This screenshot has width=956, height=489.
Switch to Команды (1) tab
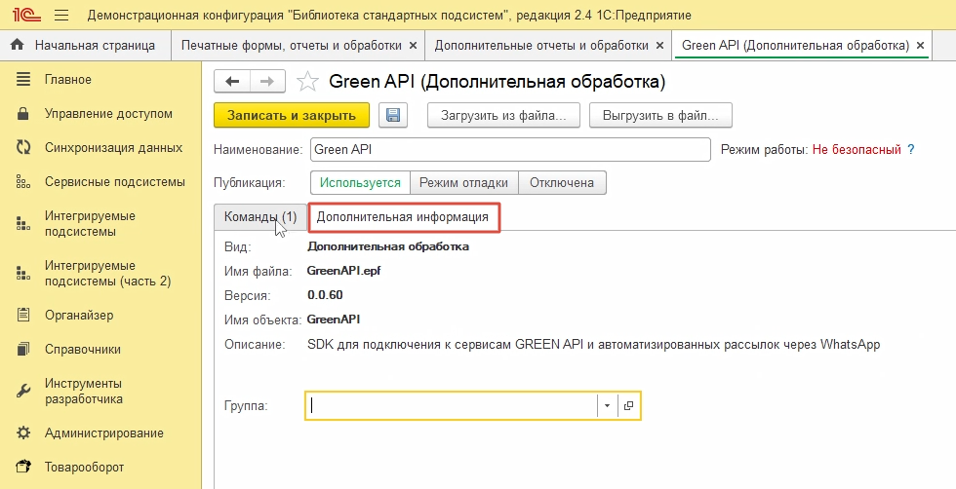pos(259,217)
